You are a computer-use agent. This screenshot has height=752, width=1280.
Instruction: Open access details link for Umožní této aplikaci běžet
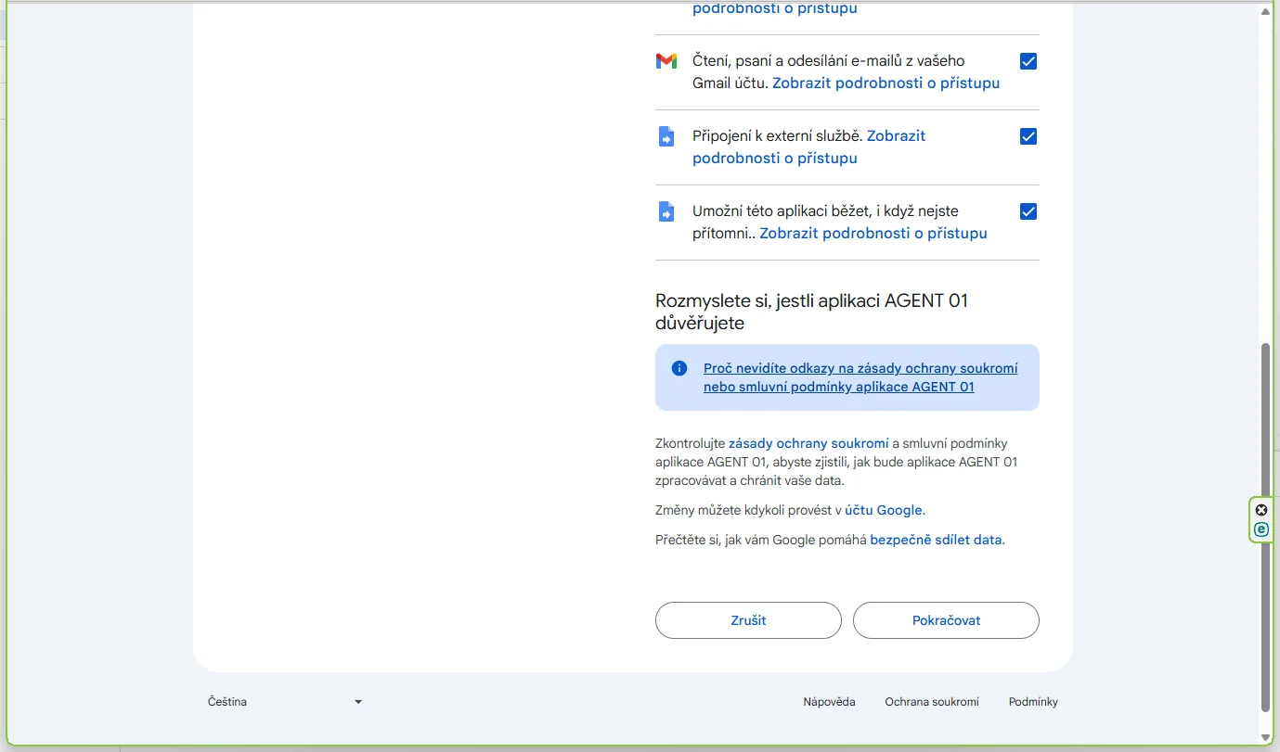pyautogui.click(x=873, y=234)
